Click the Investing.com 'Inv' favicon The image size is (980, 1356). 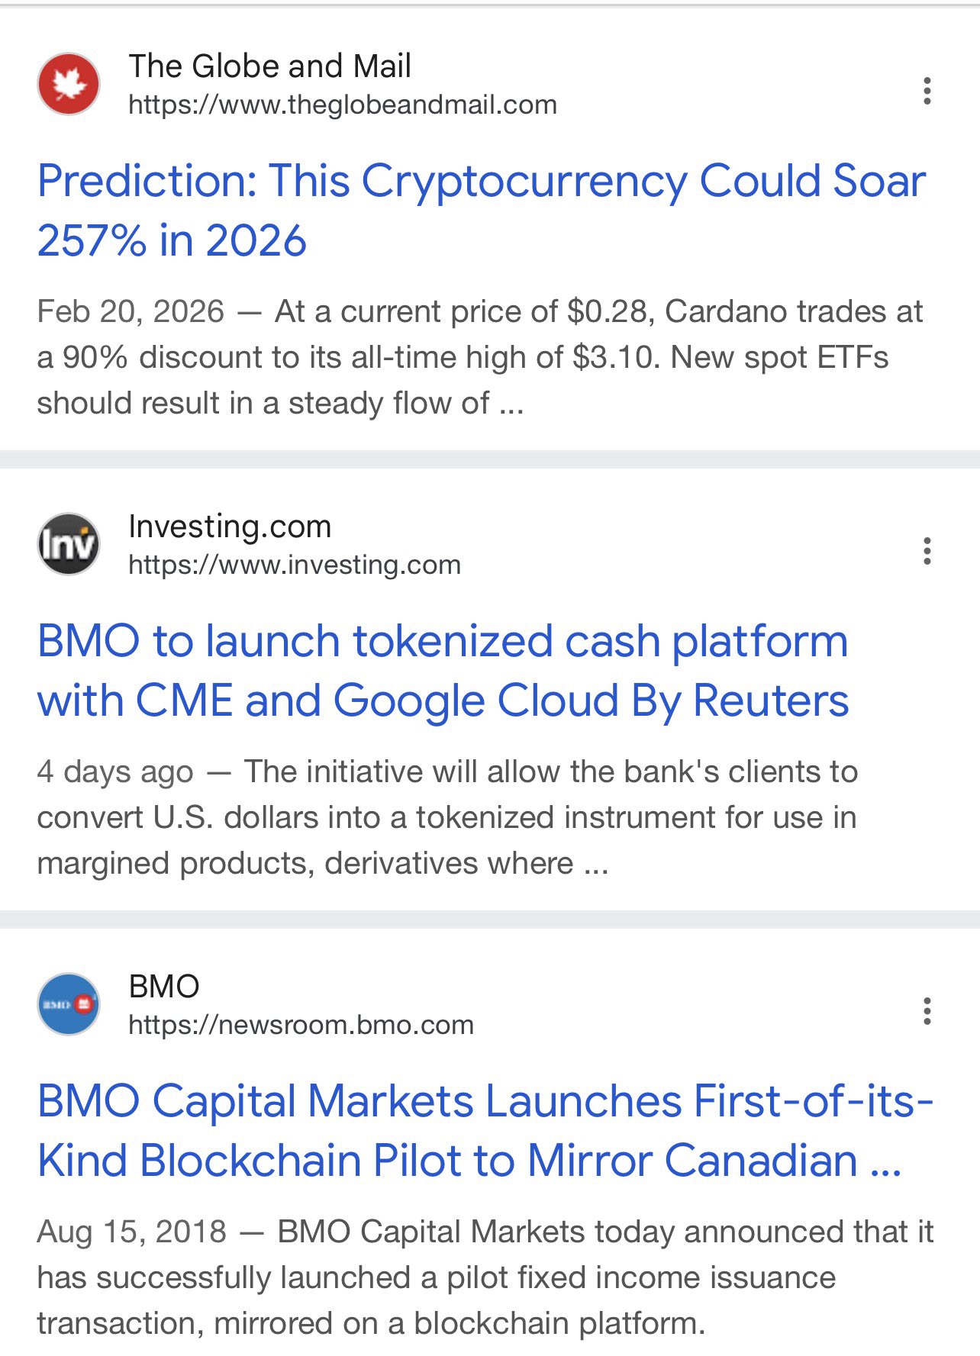pyautogui.click(x=69, y=544)
